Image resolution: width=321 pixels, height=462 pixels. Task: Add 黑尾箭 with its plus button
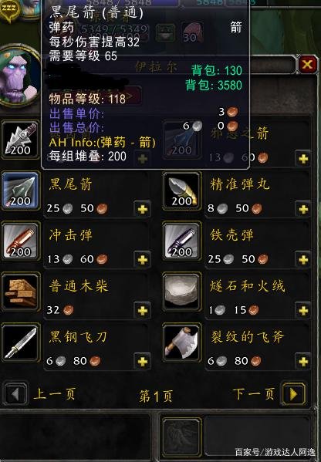point(143,210)
